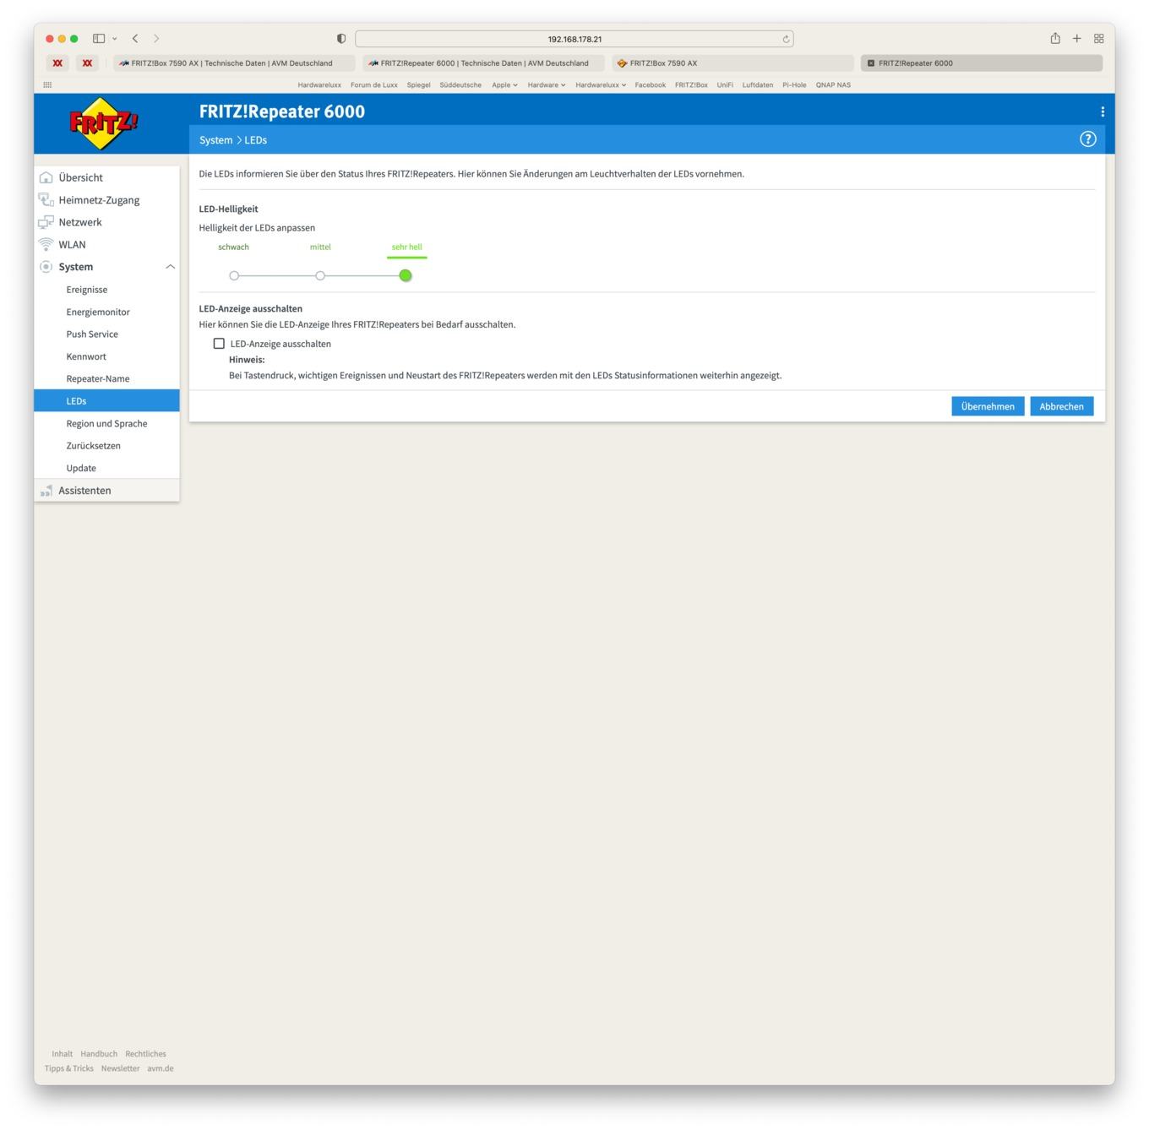
Task: Open Pi-Hole bookmark
Action: pyautogui.click(x=794, y=85)
